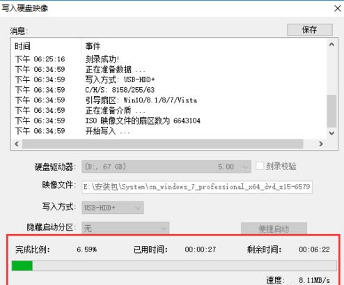
Task: Select the 正在准备数据 log row
Action: point(169,70)
